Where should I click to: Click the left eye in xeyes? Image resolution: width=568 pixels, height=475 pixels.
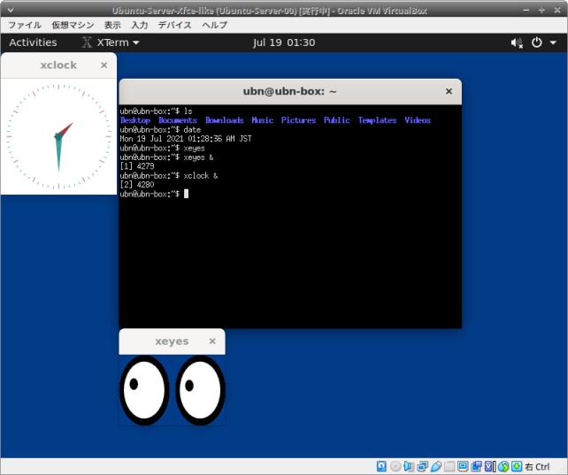[x=144, y=390]
